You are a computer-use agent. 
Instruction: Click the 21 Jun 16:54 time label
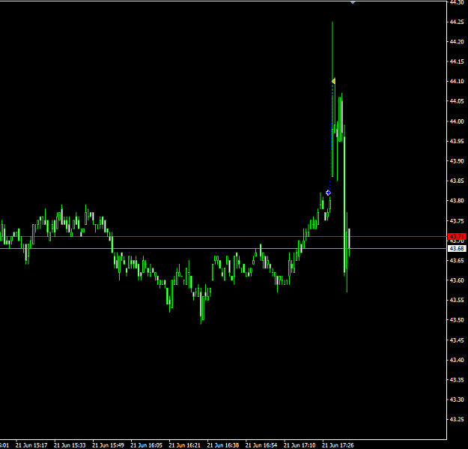click(261, 445)
